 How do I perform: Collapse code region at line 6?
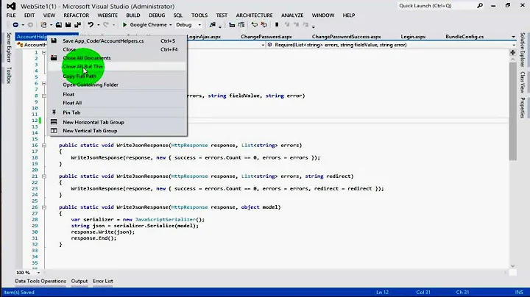pos(44,83)
